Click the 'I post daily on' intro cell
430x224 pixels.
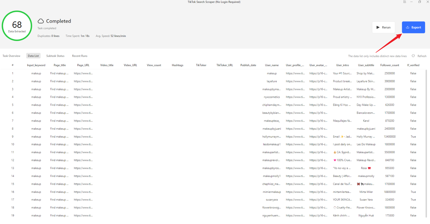pos(343,144)
